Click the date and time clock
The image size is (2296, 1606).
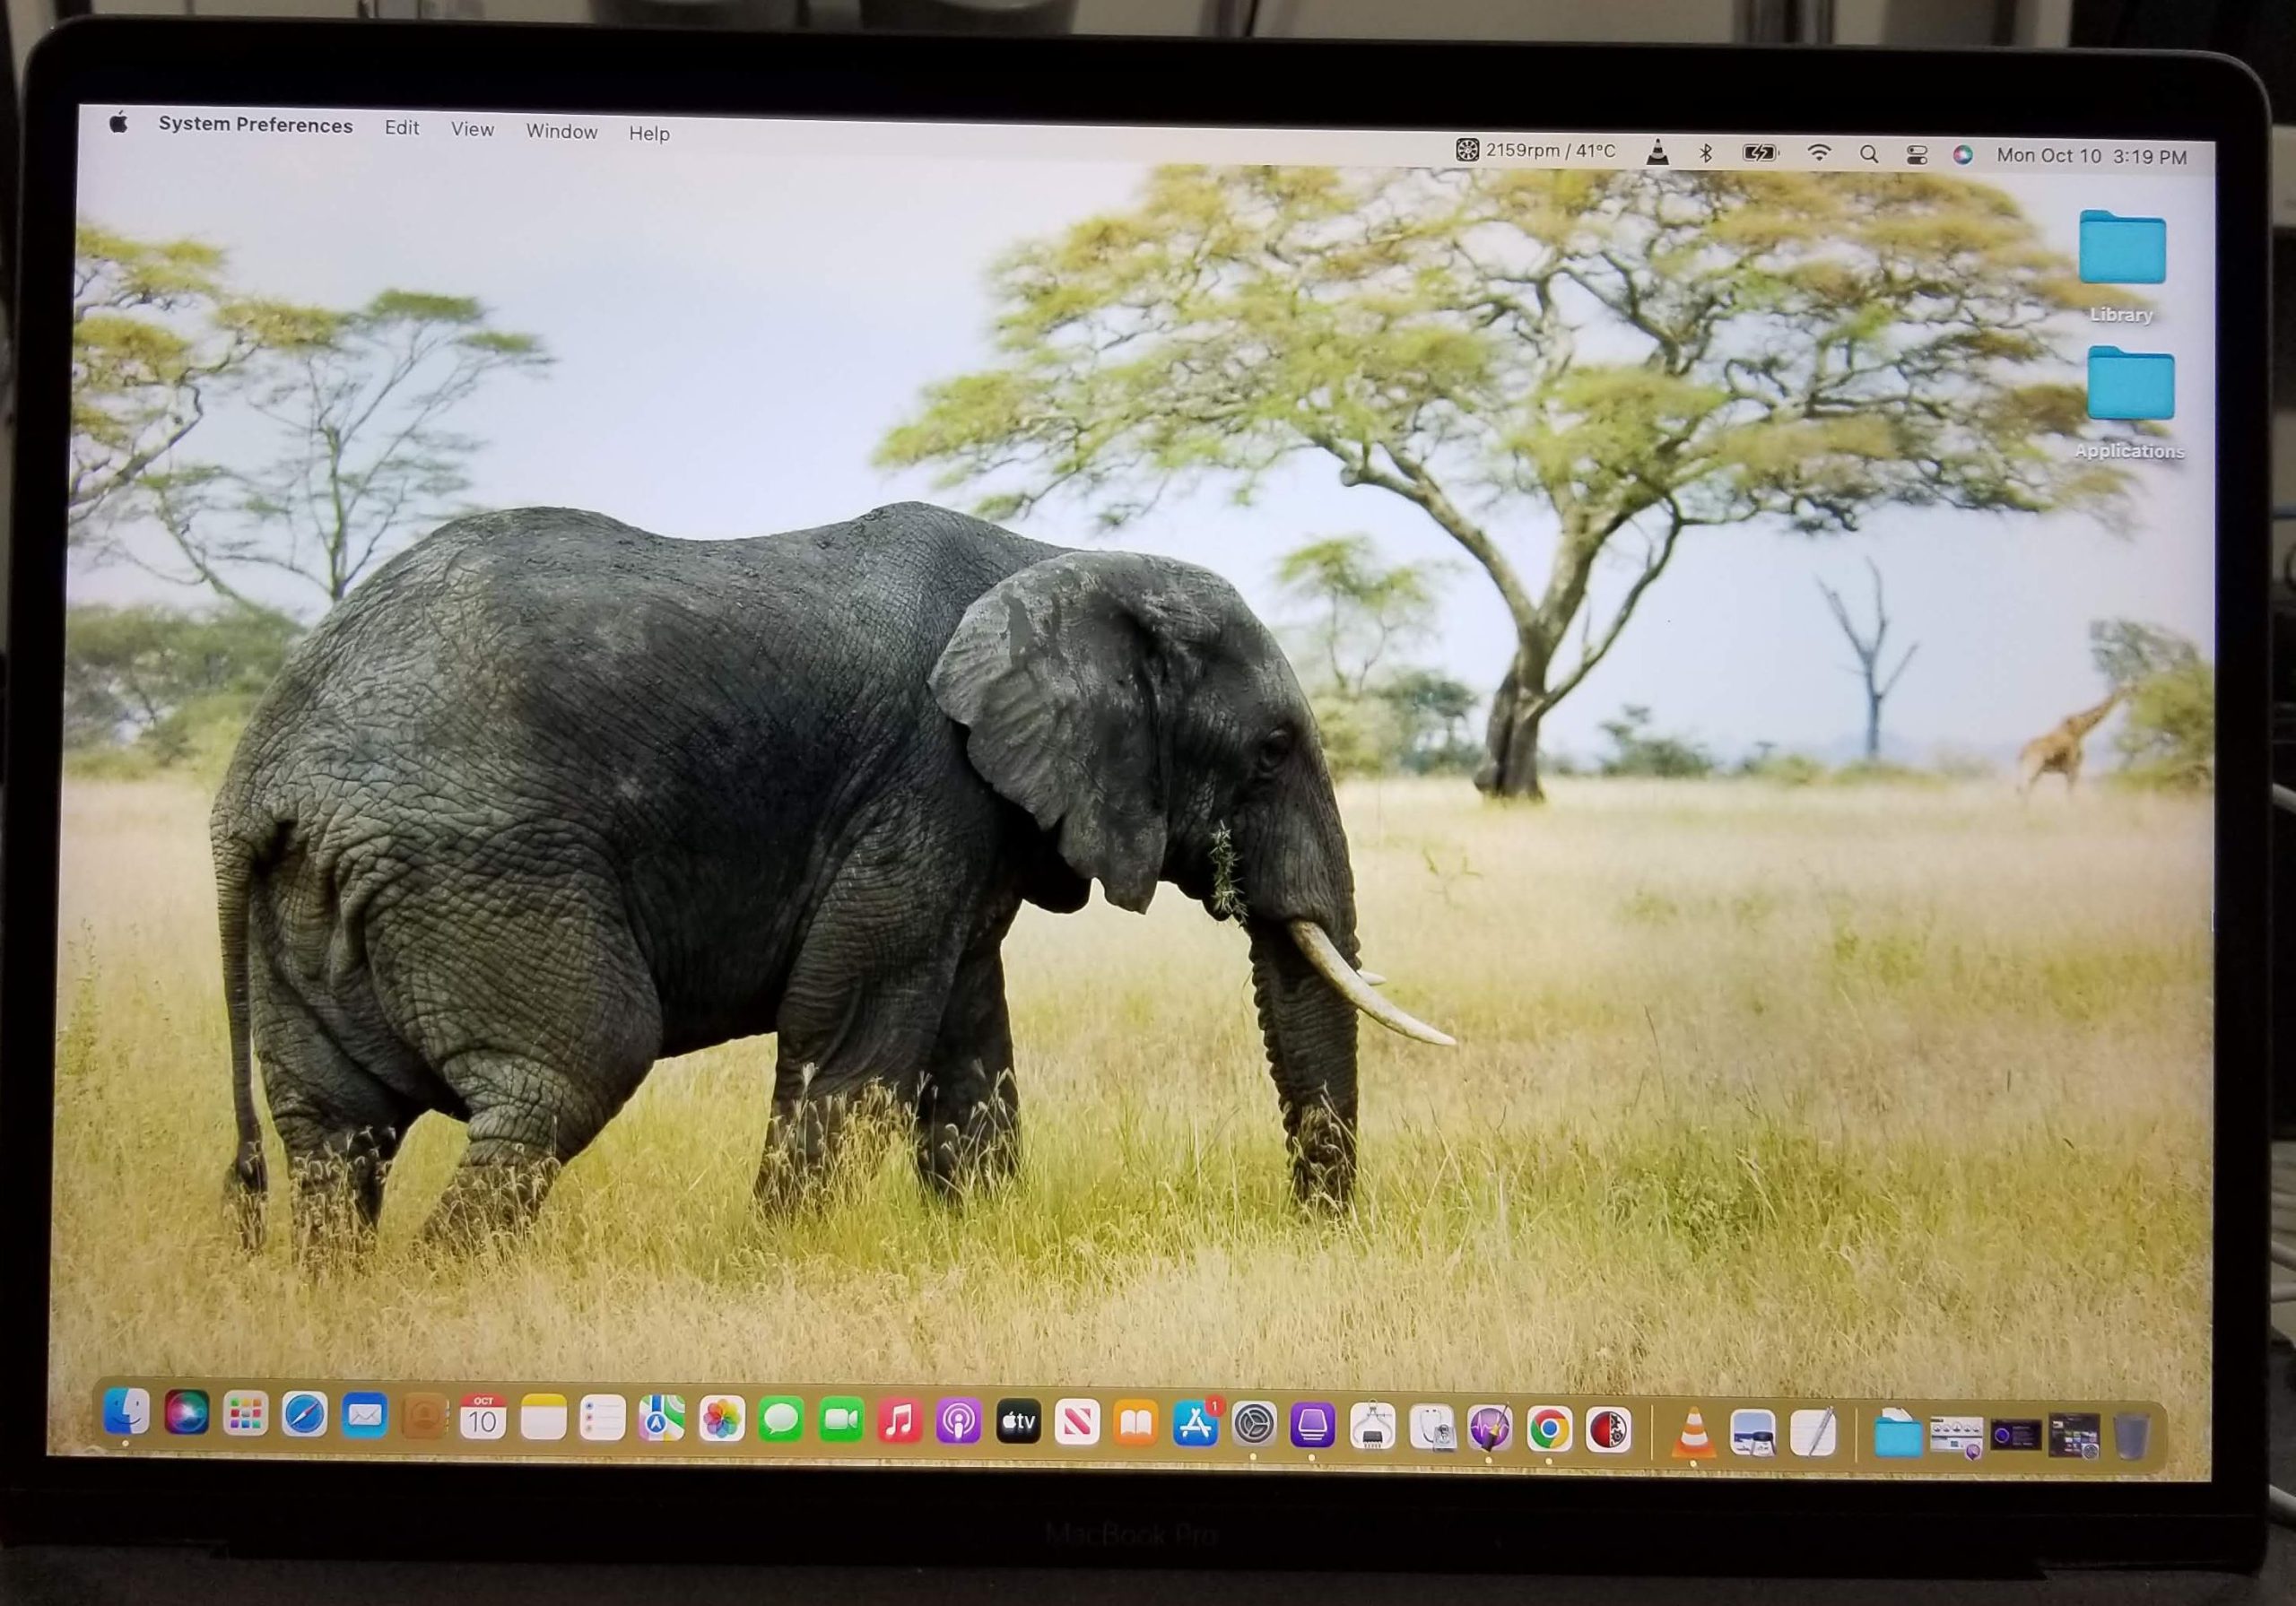(x=2091, y=156)
